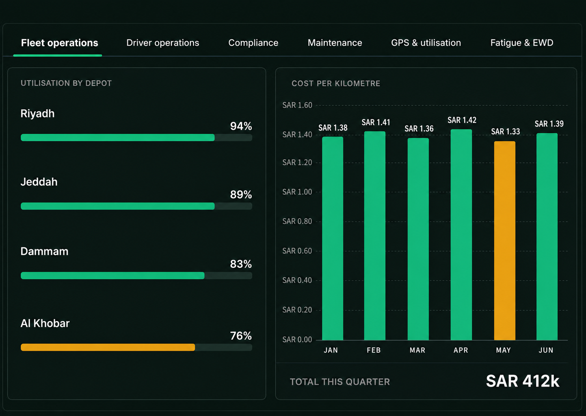Select the SAR 1.42 bar label
586x416 pixels.
[x=462, y=120]
